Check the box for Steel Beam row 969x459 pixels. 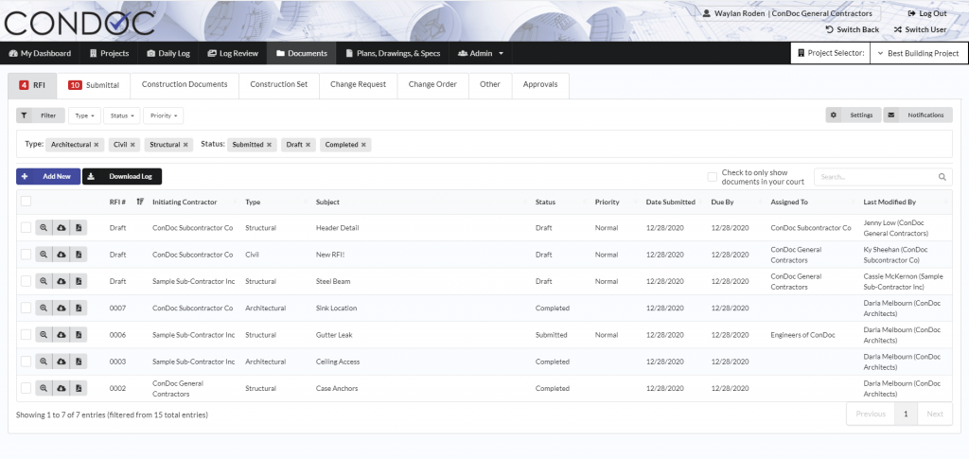click(x=26, y=281)
